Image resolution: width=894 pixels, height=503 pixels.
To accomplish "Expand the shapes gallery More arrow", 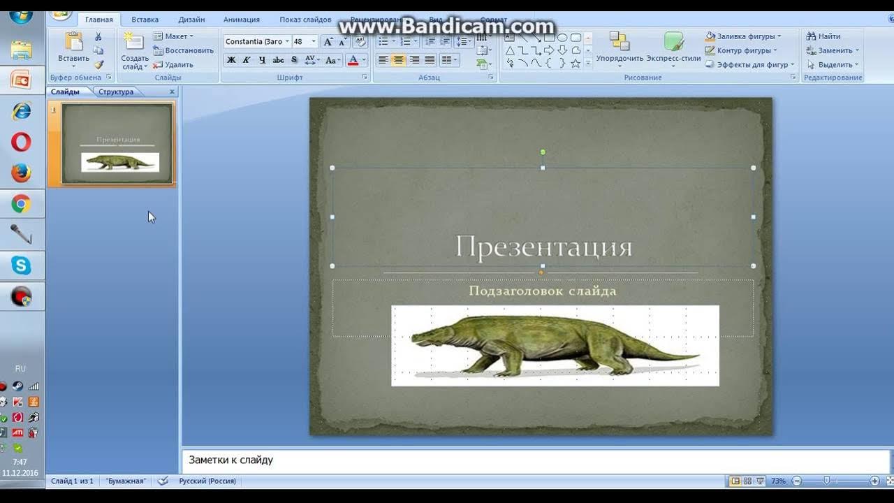I will tap(588, 64).
